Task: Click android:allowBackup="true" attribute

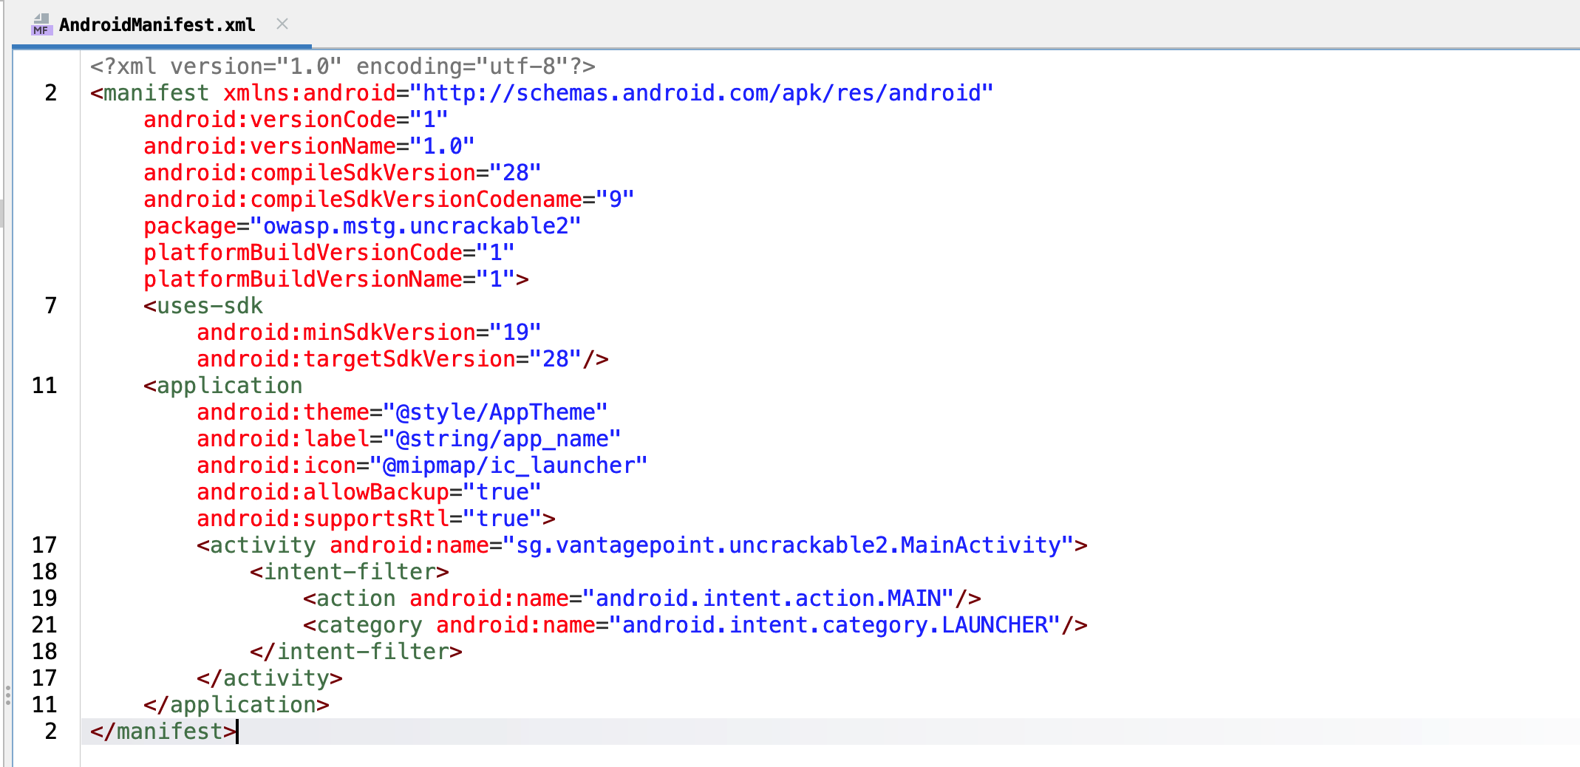Action: click(x=369, y=492)
